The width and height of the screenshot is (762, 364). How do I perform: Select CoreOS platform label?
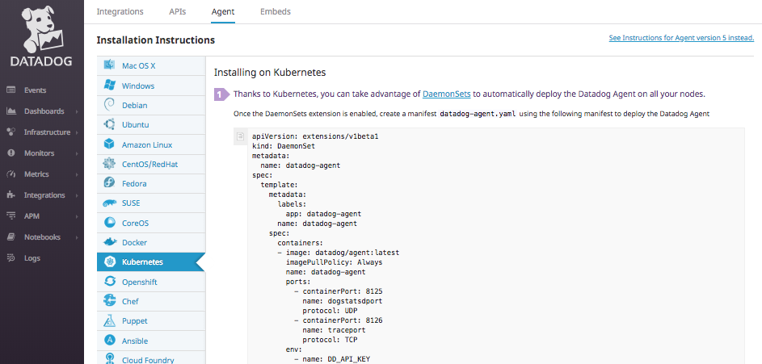coord(135,224)
